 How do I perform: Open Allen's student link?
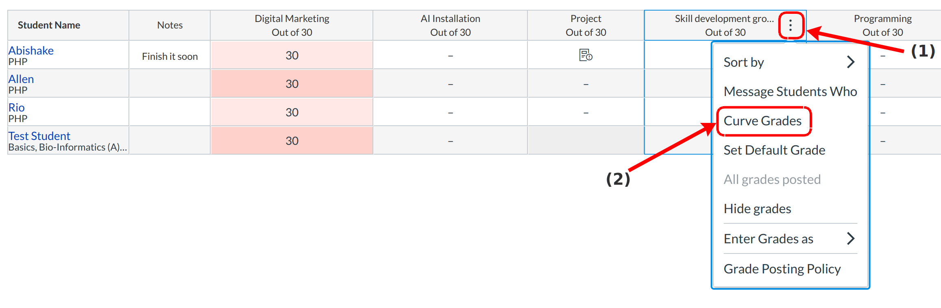21,79
